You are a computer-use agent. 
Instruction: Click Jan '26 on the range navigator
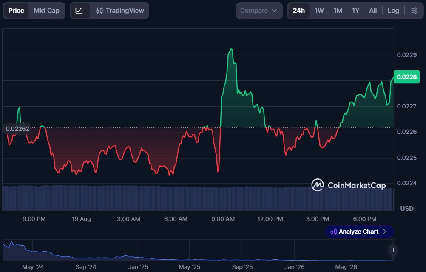coord(295,267)
